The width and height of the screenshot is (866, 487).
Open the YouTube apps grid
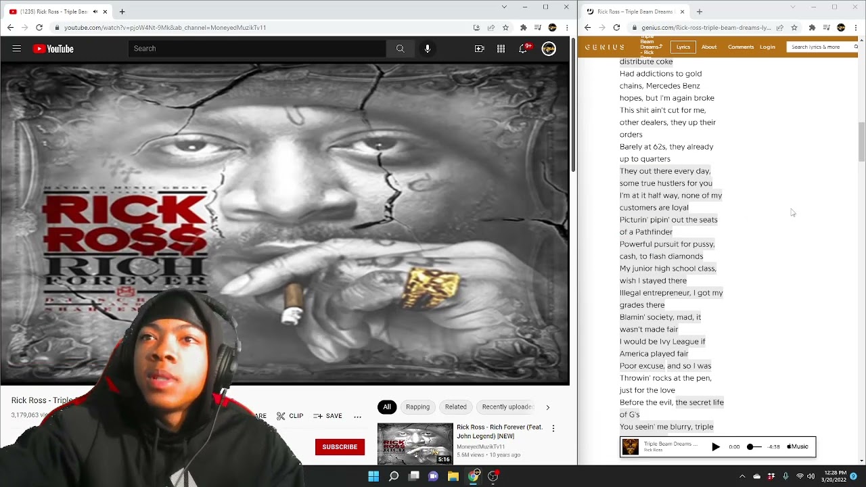tap(501, 49)
